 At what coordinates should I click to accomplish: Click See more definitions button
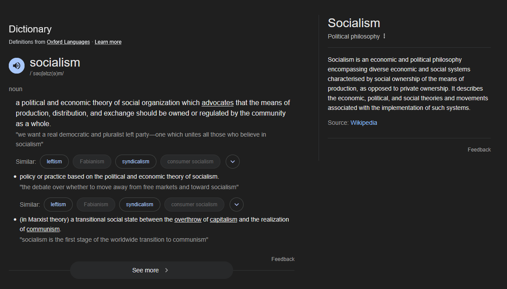pyautogui.click(x=151, y=270)
